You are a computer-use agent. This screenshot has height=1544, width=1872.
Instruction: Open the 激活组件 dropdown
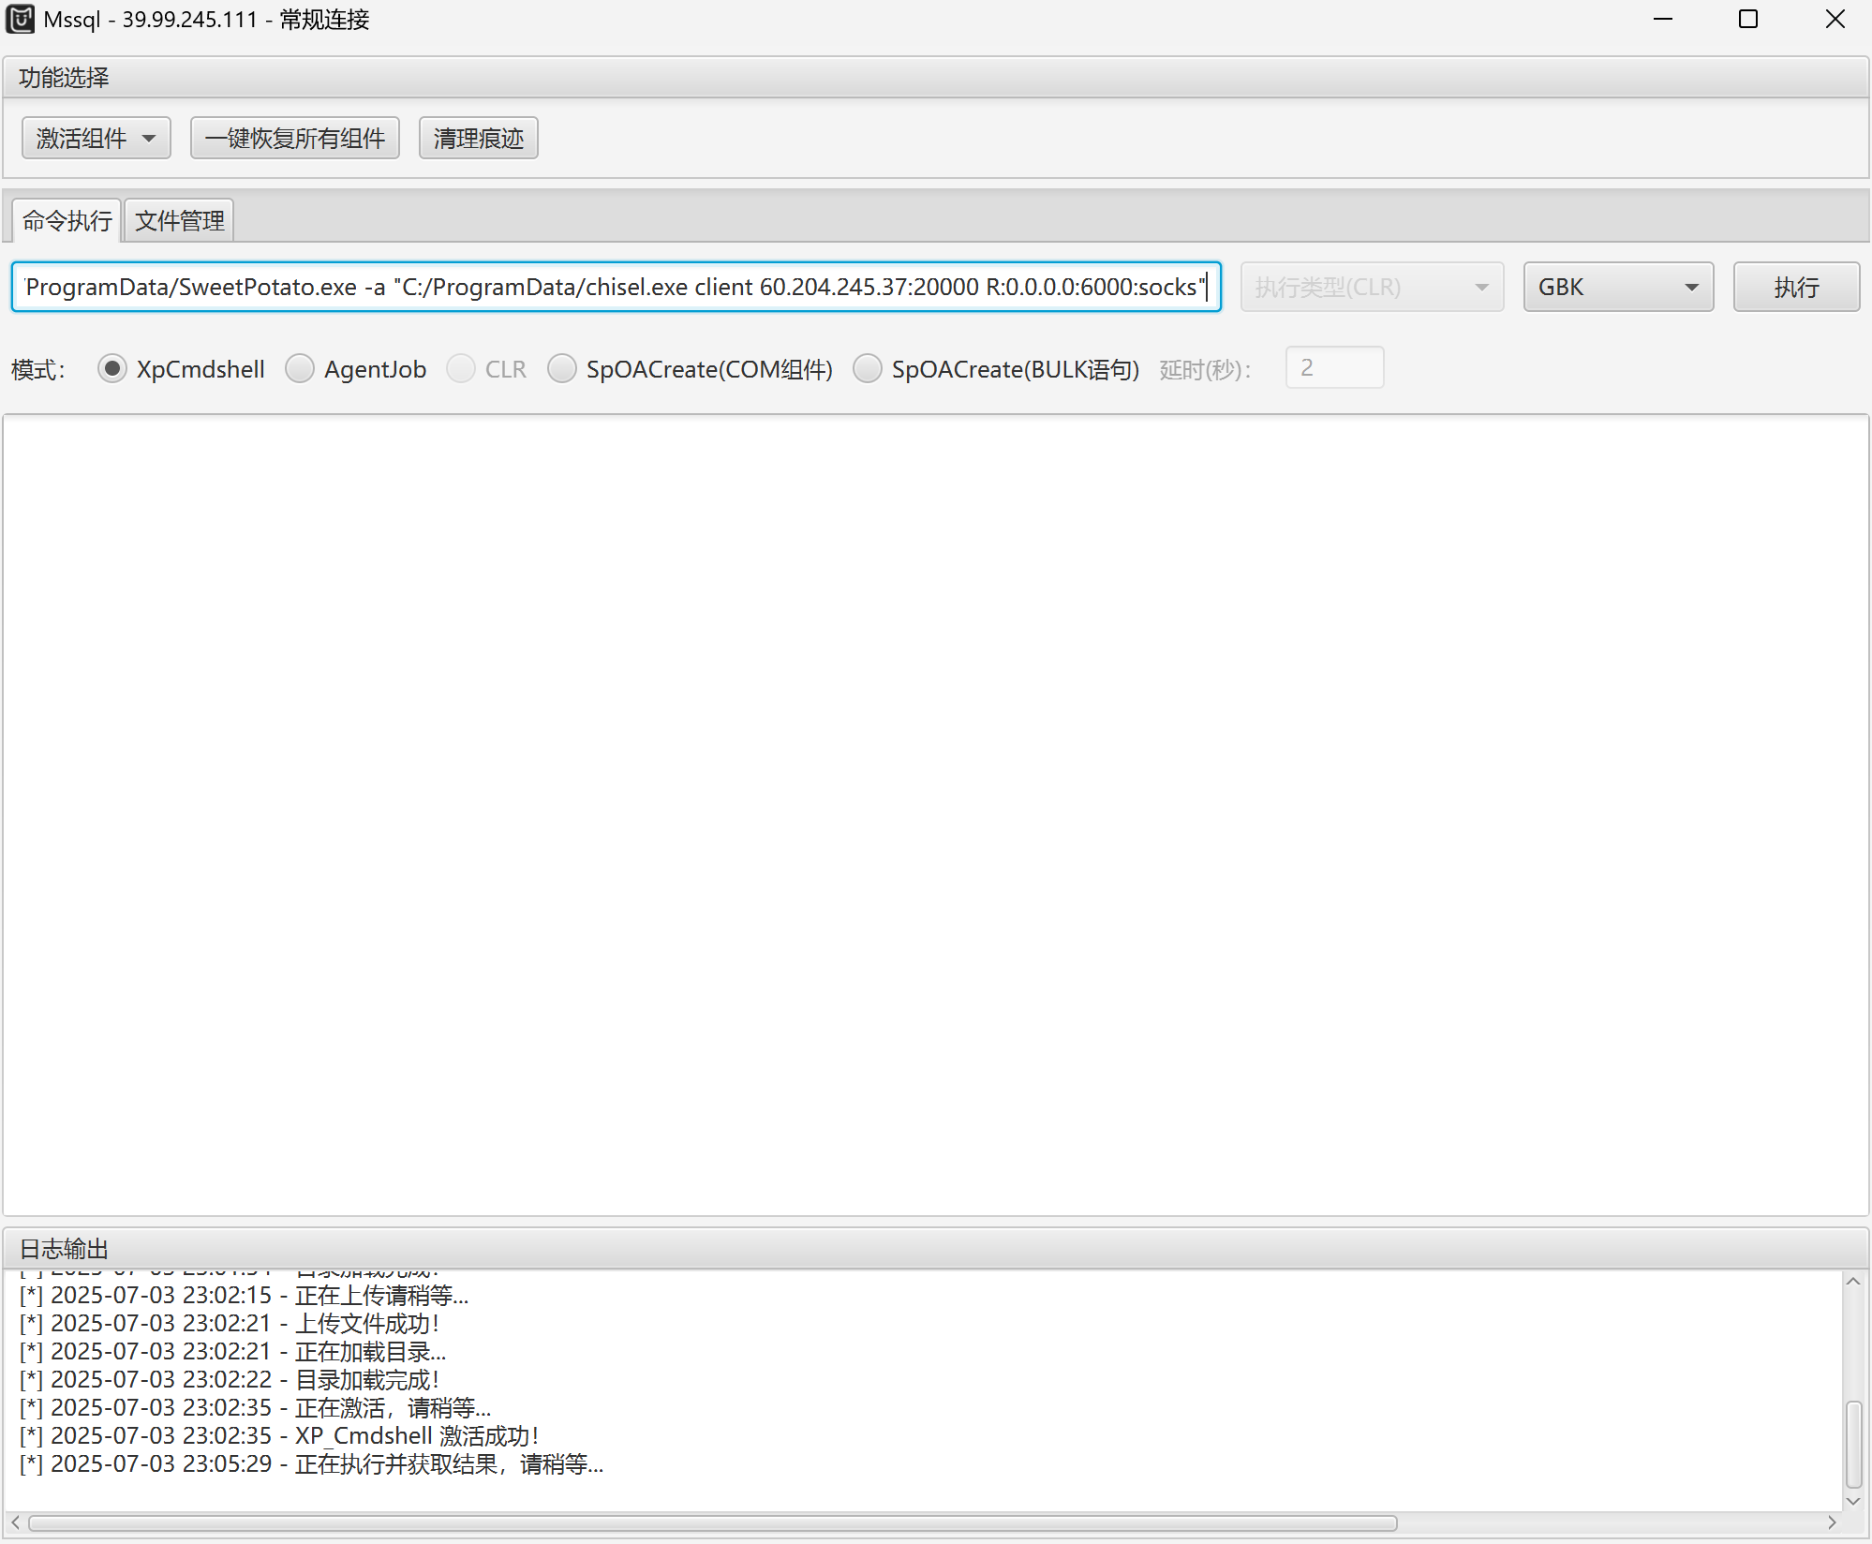(96, 139)
